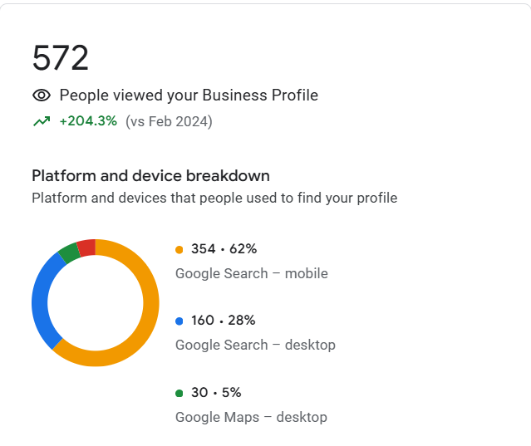Click the '(vs Feb 2024)' comparison text
The width and height of the screenshot is (531, 446).
[169, 121]
